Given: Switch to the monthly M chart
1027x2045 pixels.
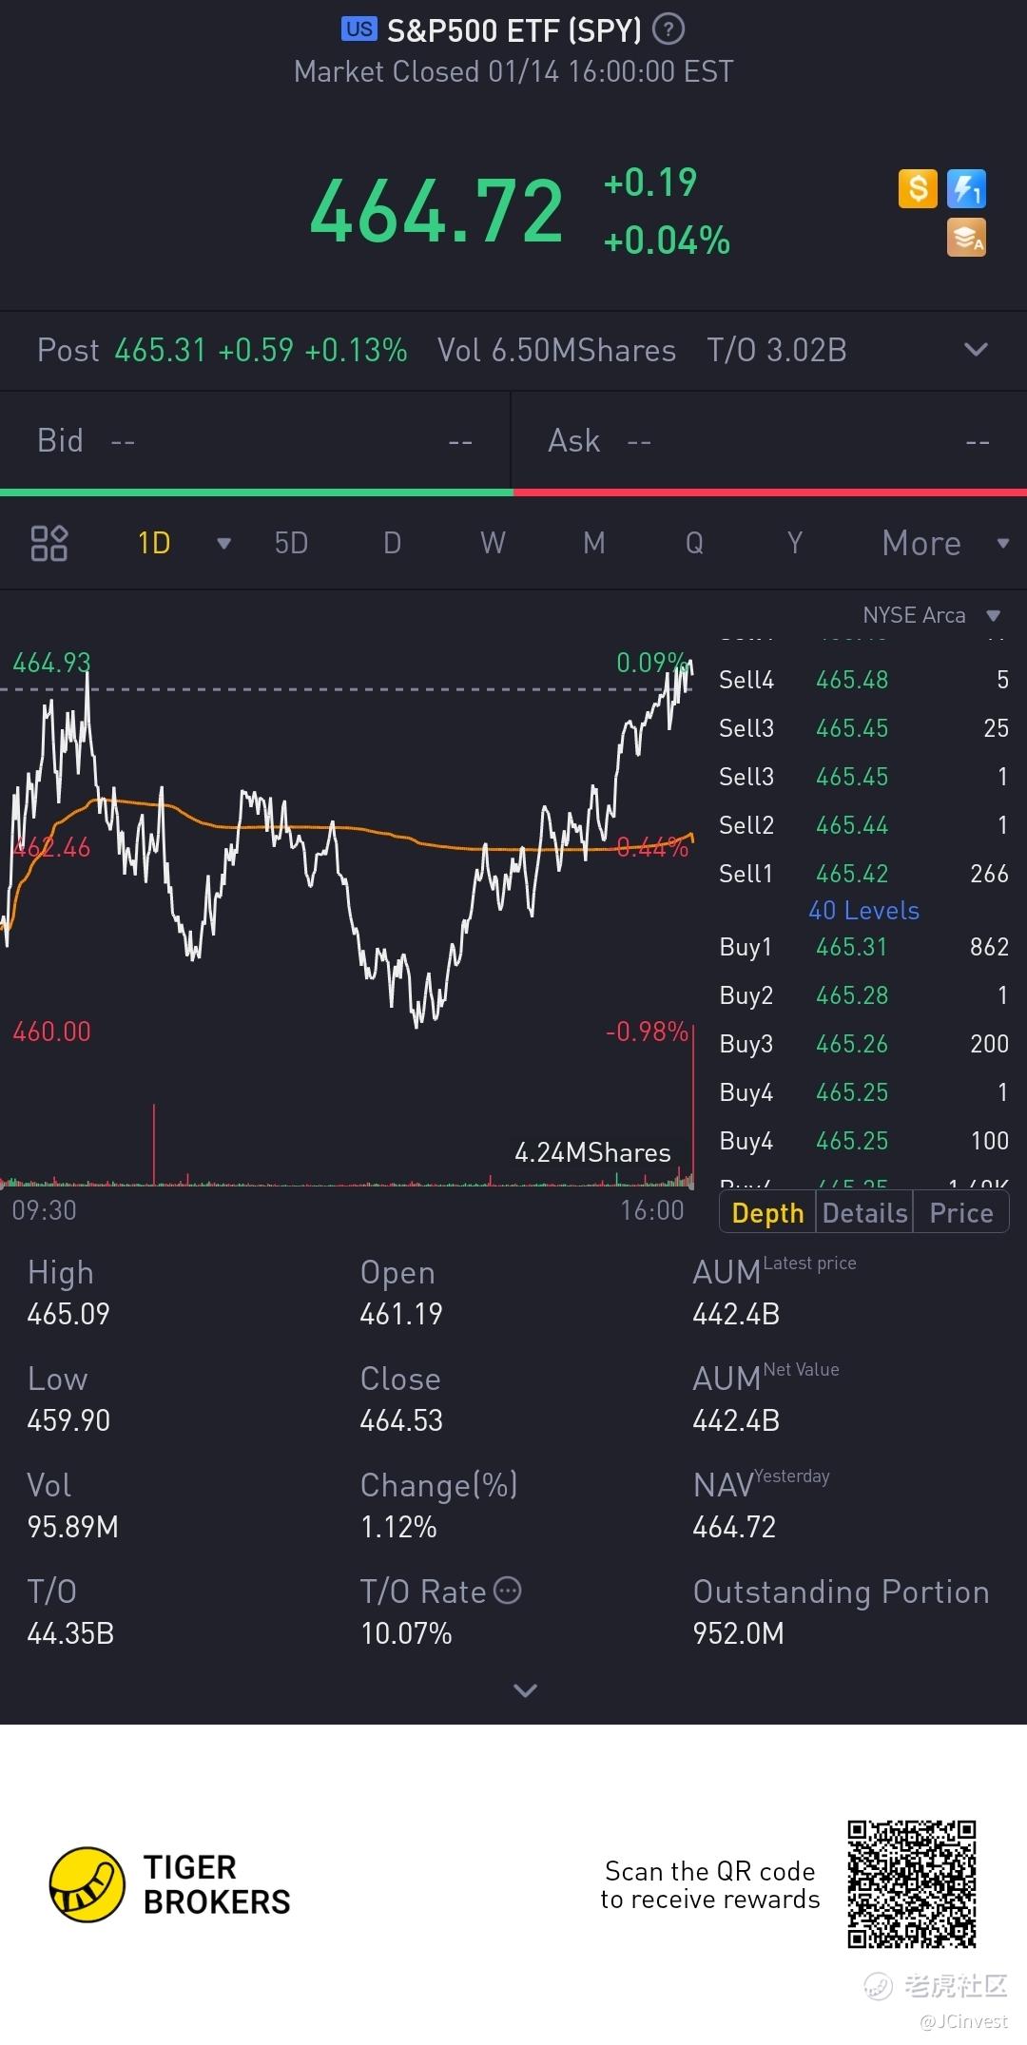Looking at the screenshot, I should (x=593, y=543).
